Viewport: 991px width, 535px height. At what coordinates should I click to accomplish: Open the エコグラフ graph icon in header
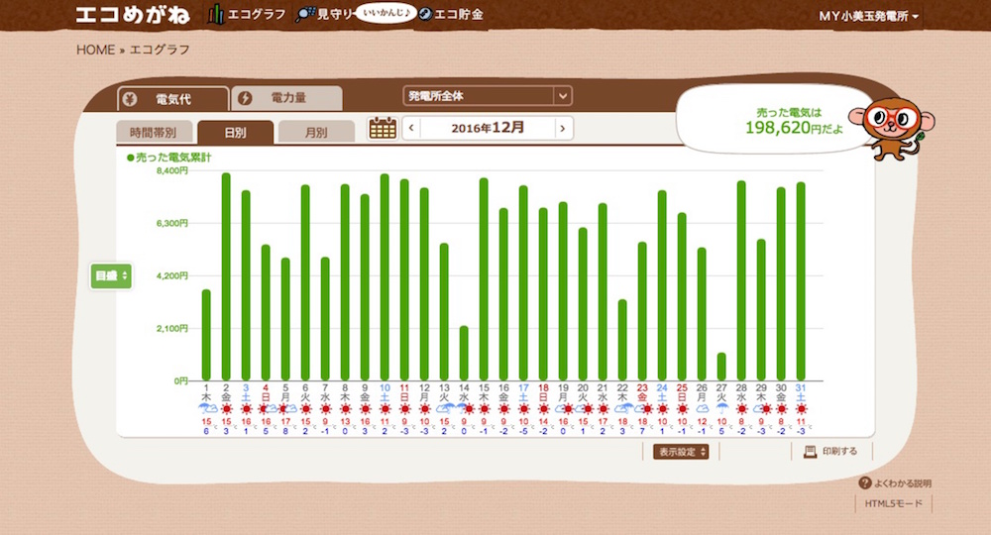pyautogui.click(x=216, y=15)
